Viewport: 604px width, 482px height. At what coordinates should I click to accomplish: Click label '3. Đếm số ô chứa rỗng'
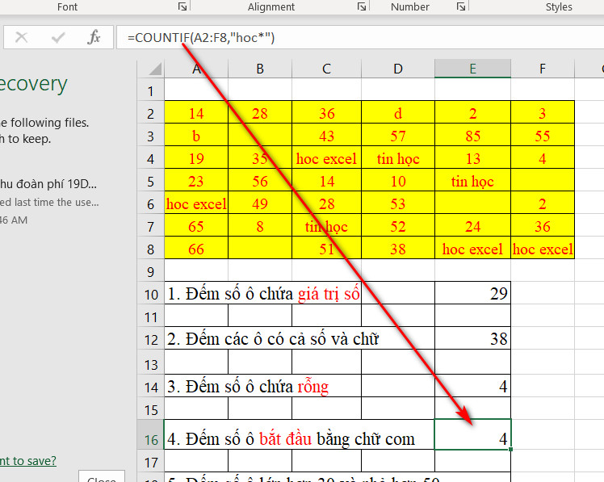point(248,387)
